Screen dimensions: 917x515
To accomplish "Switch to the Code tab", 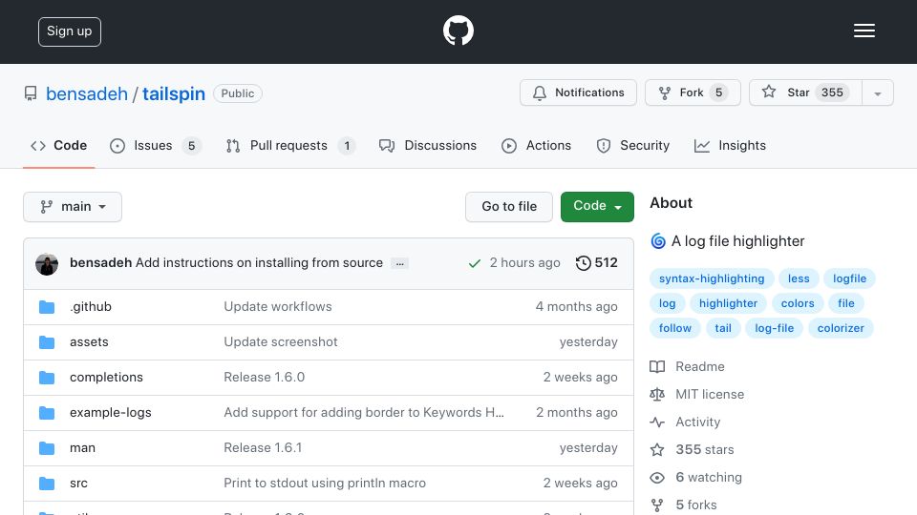I will pyautogui.click(x=58, y=145).
